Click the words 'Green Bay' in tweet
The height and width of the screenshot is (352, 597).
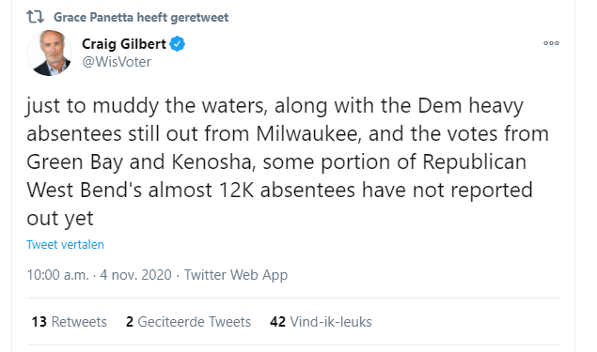point(74,162)
